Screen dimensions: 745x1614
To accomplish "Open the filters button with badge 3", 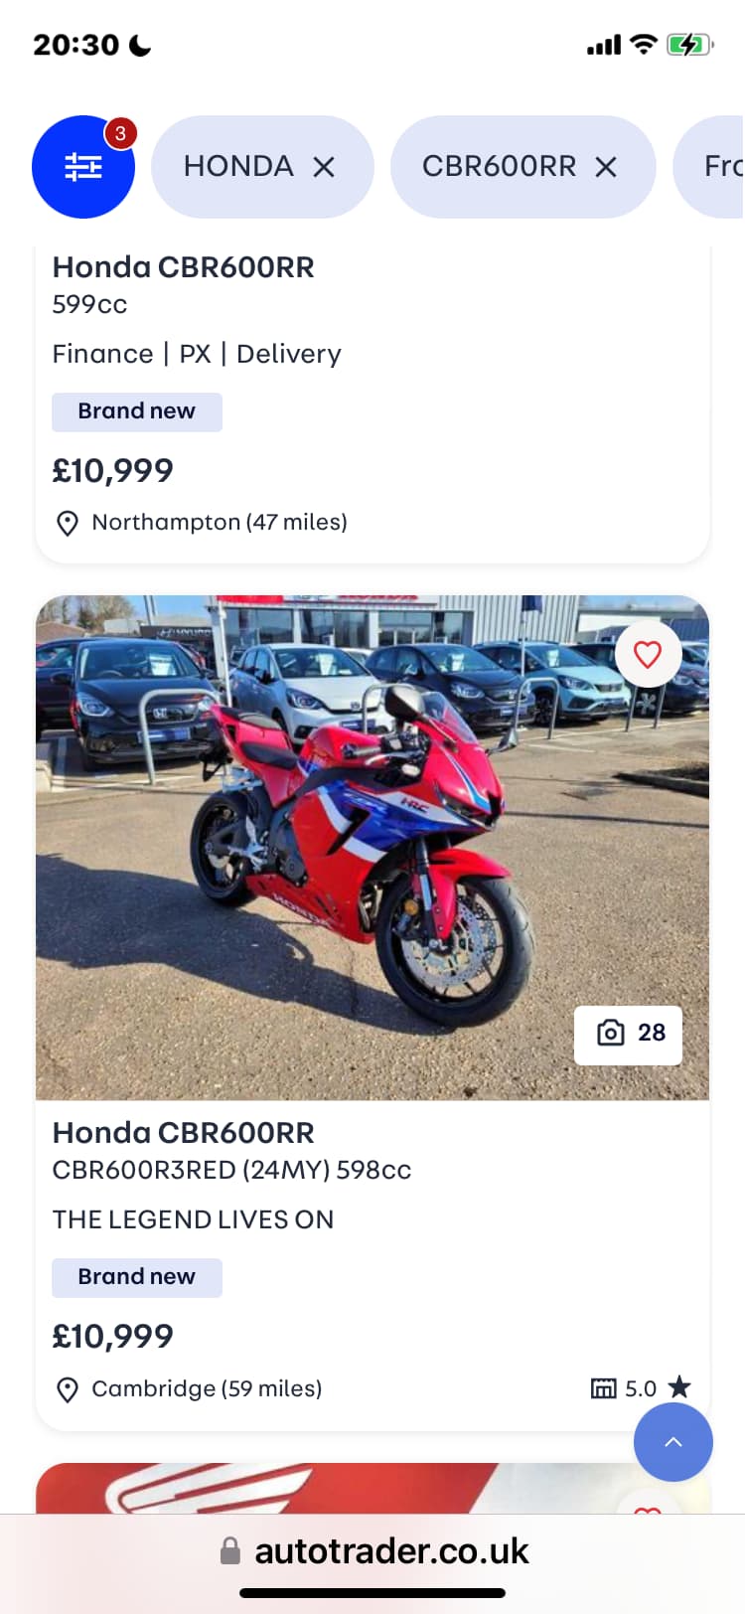I will (x=83, y=167).
